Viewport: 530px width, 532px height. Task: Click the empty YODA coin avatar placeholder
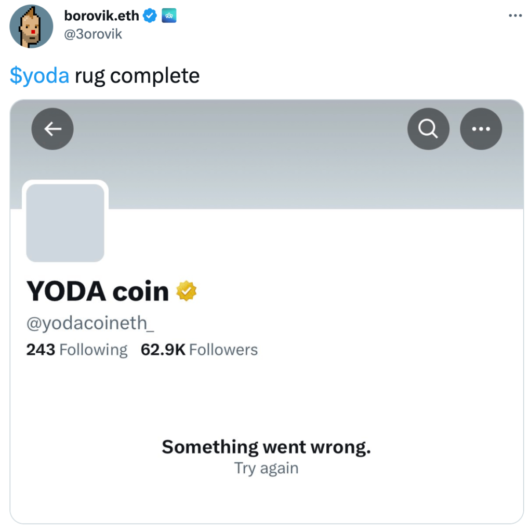65,222
